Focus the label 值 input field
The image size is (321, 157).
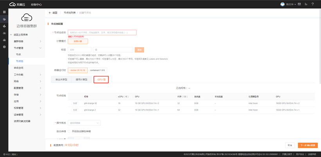point(113,50)
